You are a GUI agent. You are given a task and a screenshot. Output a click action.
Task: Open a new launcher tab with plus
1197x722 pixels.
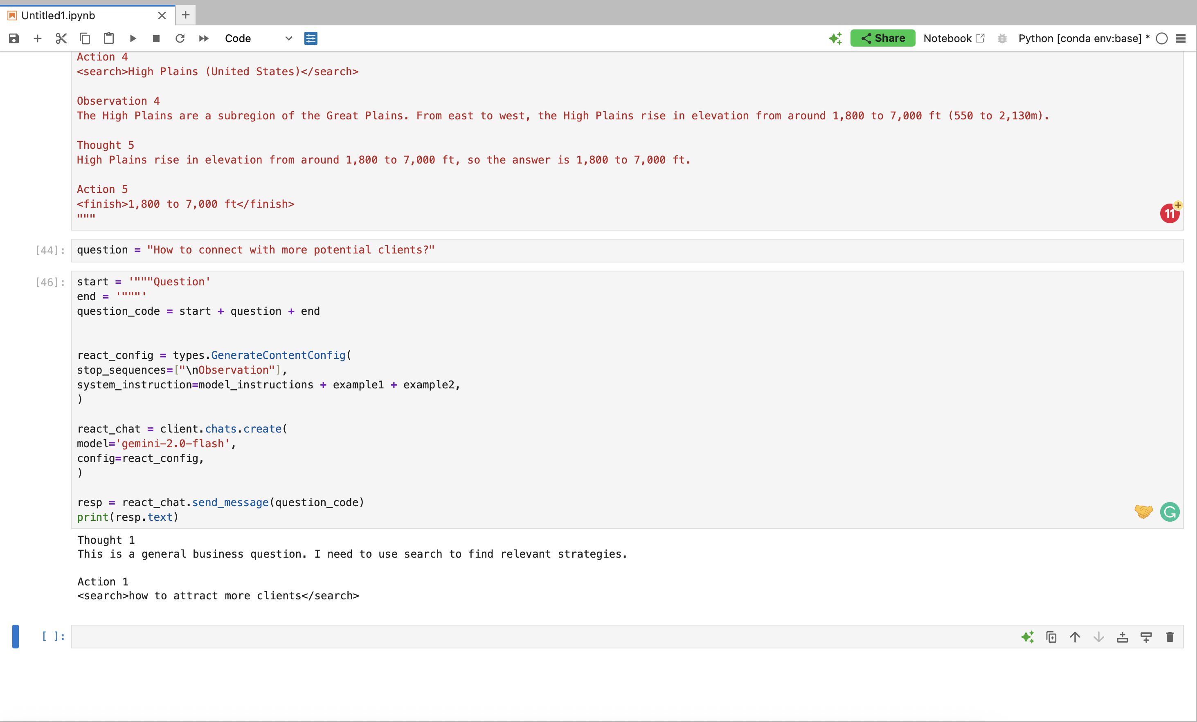pos(186,15)
